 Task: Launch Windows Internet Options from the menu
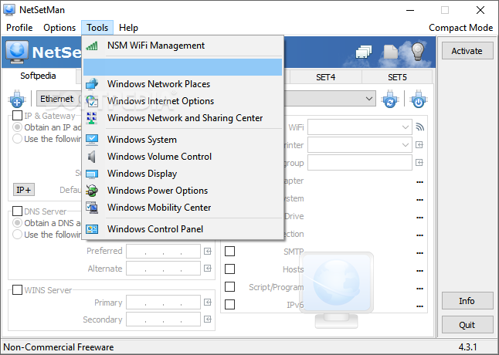click(182, 101)
